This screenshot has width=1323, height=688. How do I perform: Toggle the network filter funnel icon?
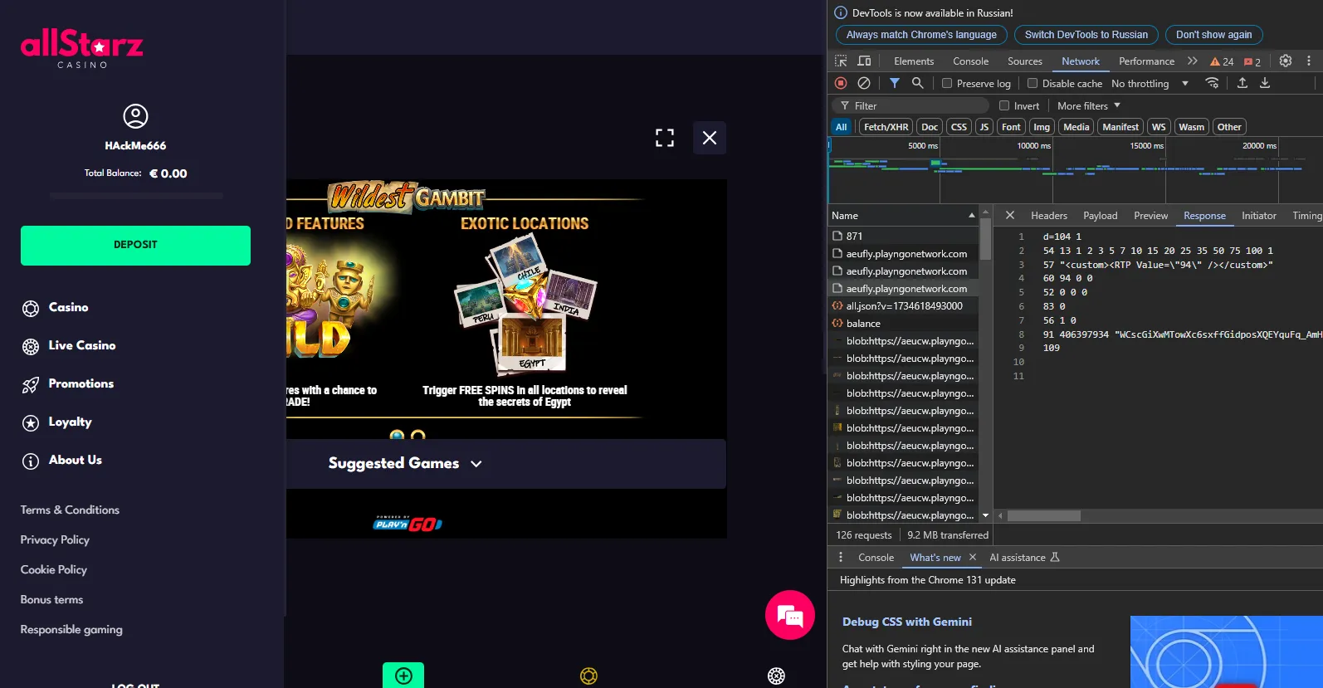click(895, 83)
